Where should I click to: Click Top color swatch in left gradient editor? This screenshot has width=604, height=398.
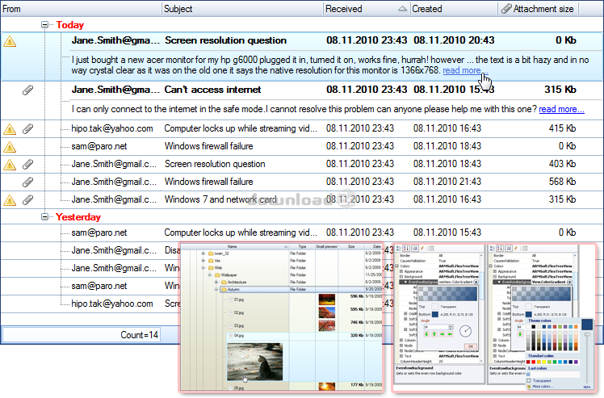[435, 307]
